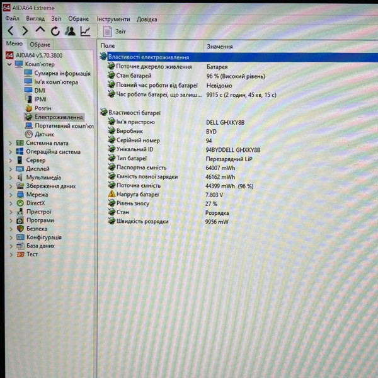Click the Напруга батареї warning icon

112,194
